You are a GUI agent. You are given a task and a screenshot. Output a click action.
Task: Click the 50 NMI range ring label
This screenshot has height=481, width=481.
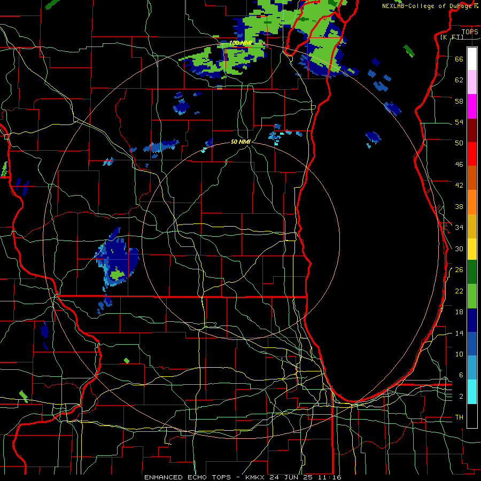pyautogui.click(x=241, y=142)
